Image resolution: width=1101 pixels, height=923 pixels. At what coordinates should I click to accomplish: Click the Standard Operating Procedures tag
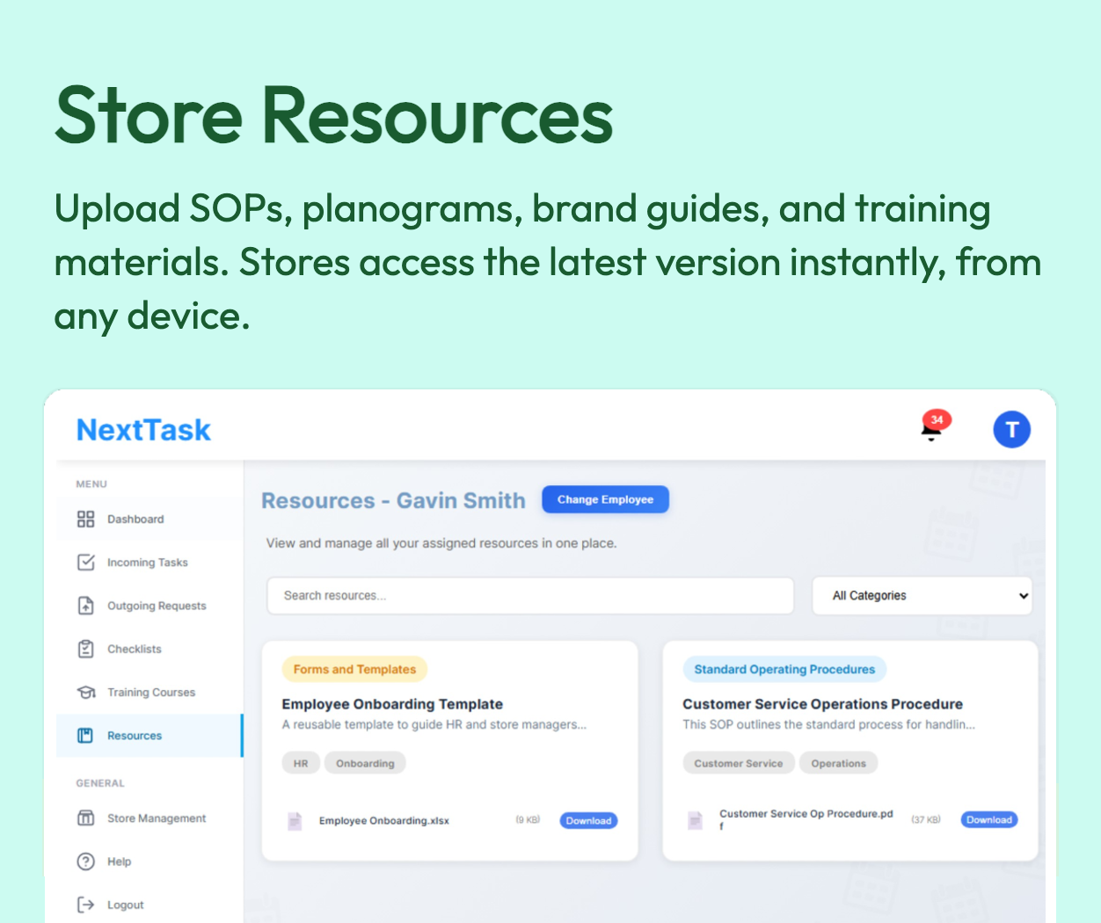784,669
